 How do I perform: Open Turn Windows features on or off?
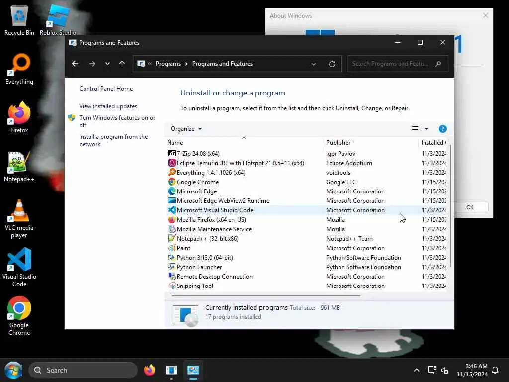117,121
